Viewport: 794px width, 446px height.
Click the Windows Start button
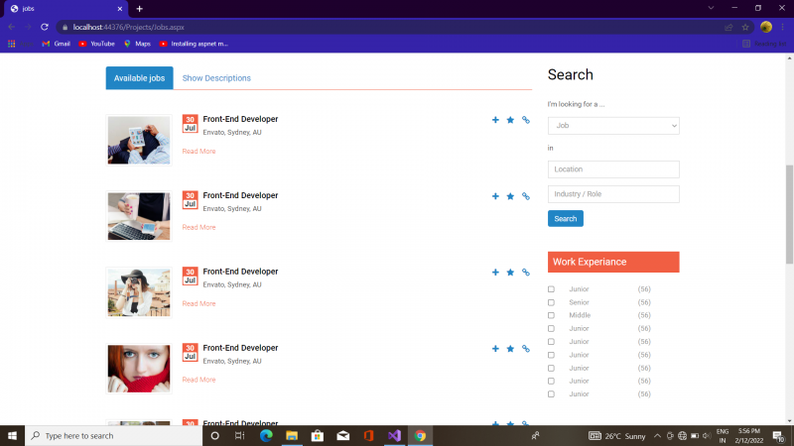pos(12,435)
